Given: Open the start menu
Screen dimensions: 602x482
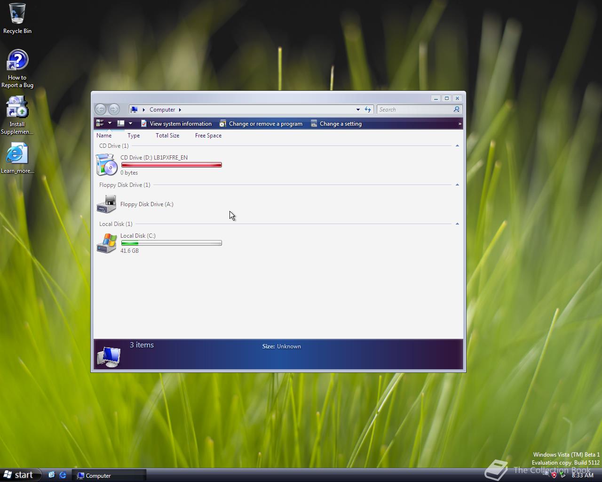Looking at the screenshot, I should tap(20, 475).
